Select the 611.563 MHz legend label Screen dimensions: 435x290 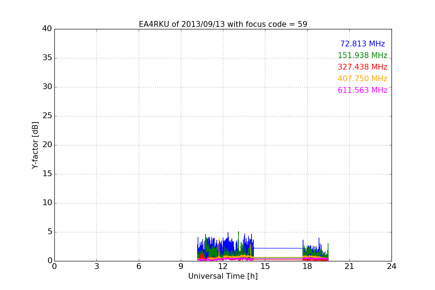point(362,90)
